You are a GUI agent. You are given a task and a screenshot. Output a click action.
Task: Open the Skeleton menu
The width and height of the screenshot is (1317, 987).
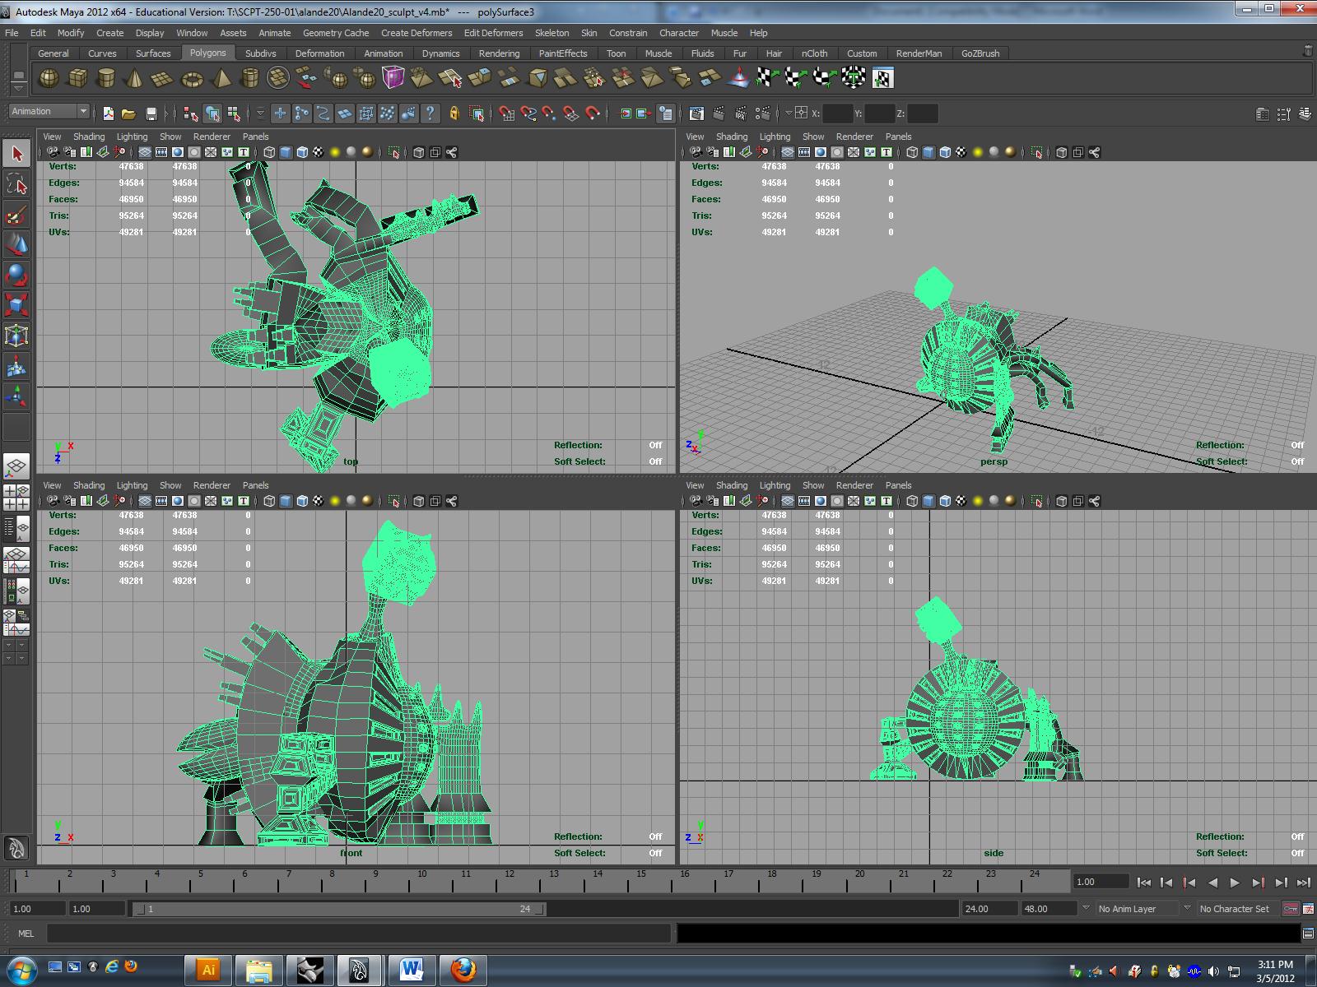551,33
